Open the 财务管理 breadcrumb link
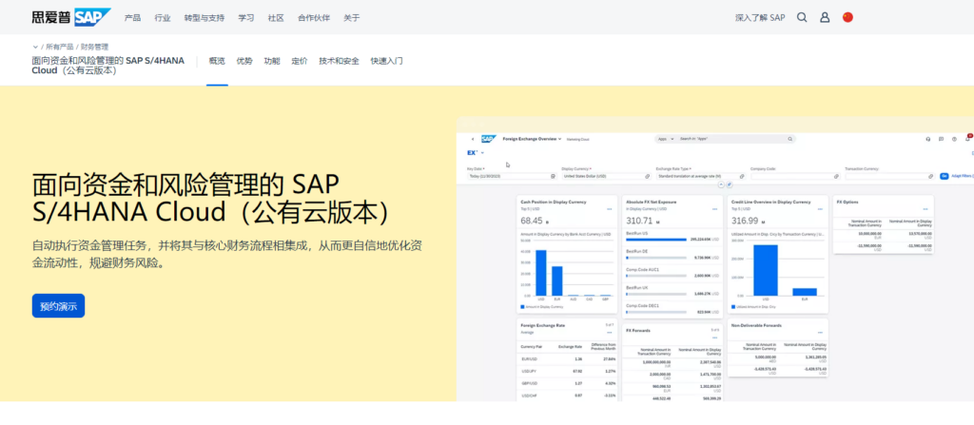974x425 pixels. point(94,47)
